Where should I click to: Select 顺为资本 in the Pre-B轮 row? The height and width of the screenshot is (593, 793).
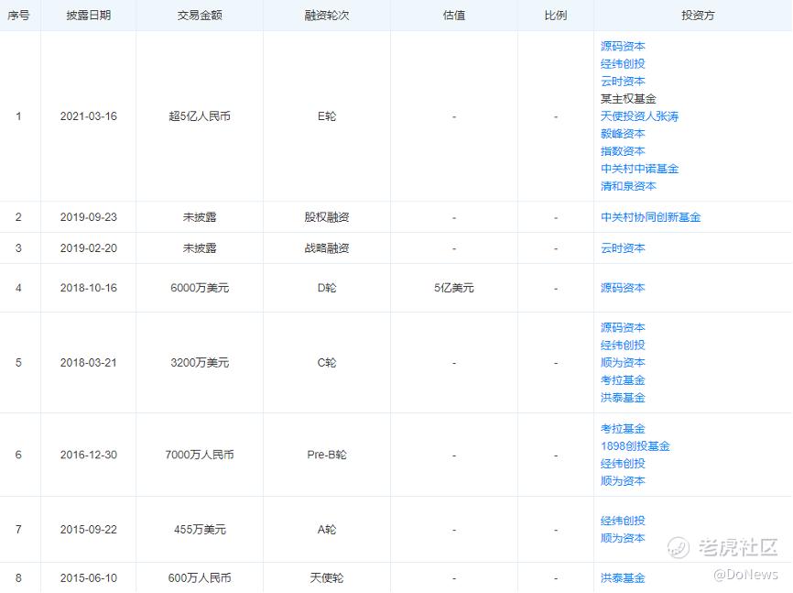623,481
